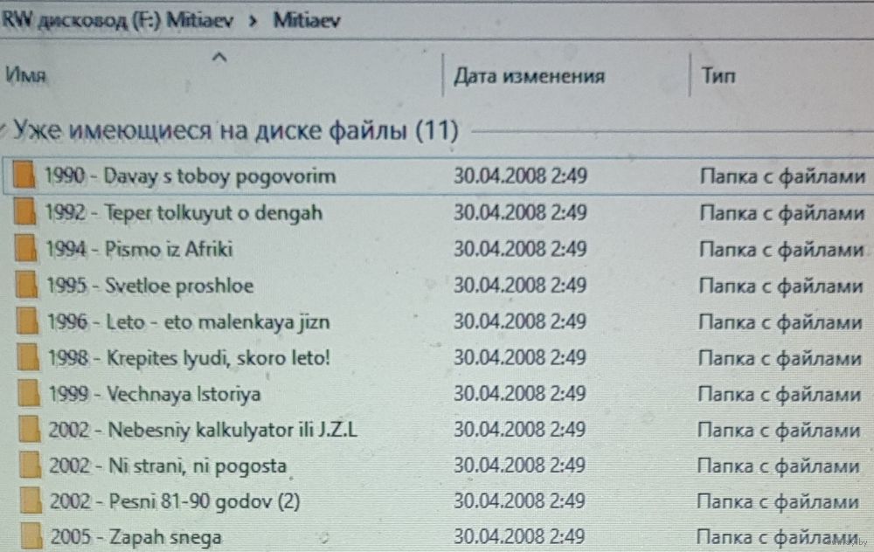Click folder icon for 2002 - Ni strani, ni pogosta

(30, 466)
